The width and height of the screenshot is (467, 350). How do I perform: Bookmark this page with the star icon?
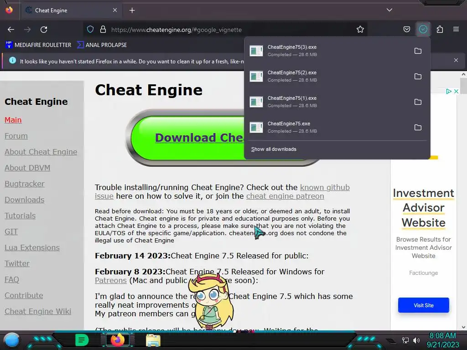pos(360,30)
